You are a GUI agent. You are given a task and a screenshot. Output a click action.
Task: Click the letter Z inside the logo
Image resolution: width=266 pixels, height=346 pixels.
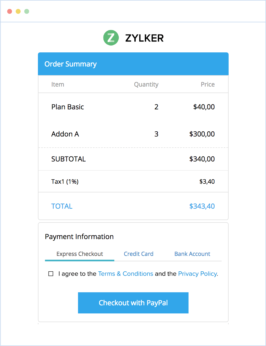(111, 38)
